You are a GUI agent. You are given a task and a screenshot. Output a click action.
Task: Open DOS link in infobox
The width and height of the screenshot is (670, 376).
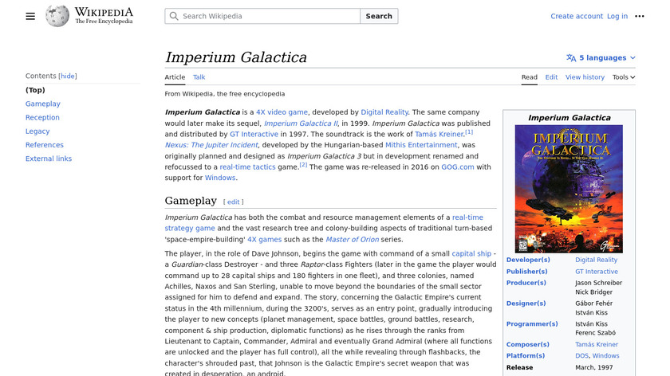(581, 355)
